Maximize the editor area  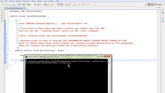coord(159,7)
